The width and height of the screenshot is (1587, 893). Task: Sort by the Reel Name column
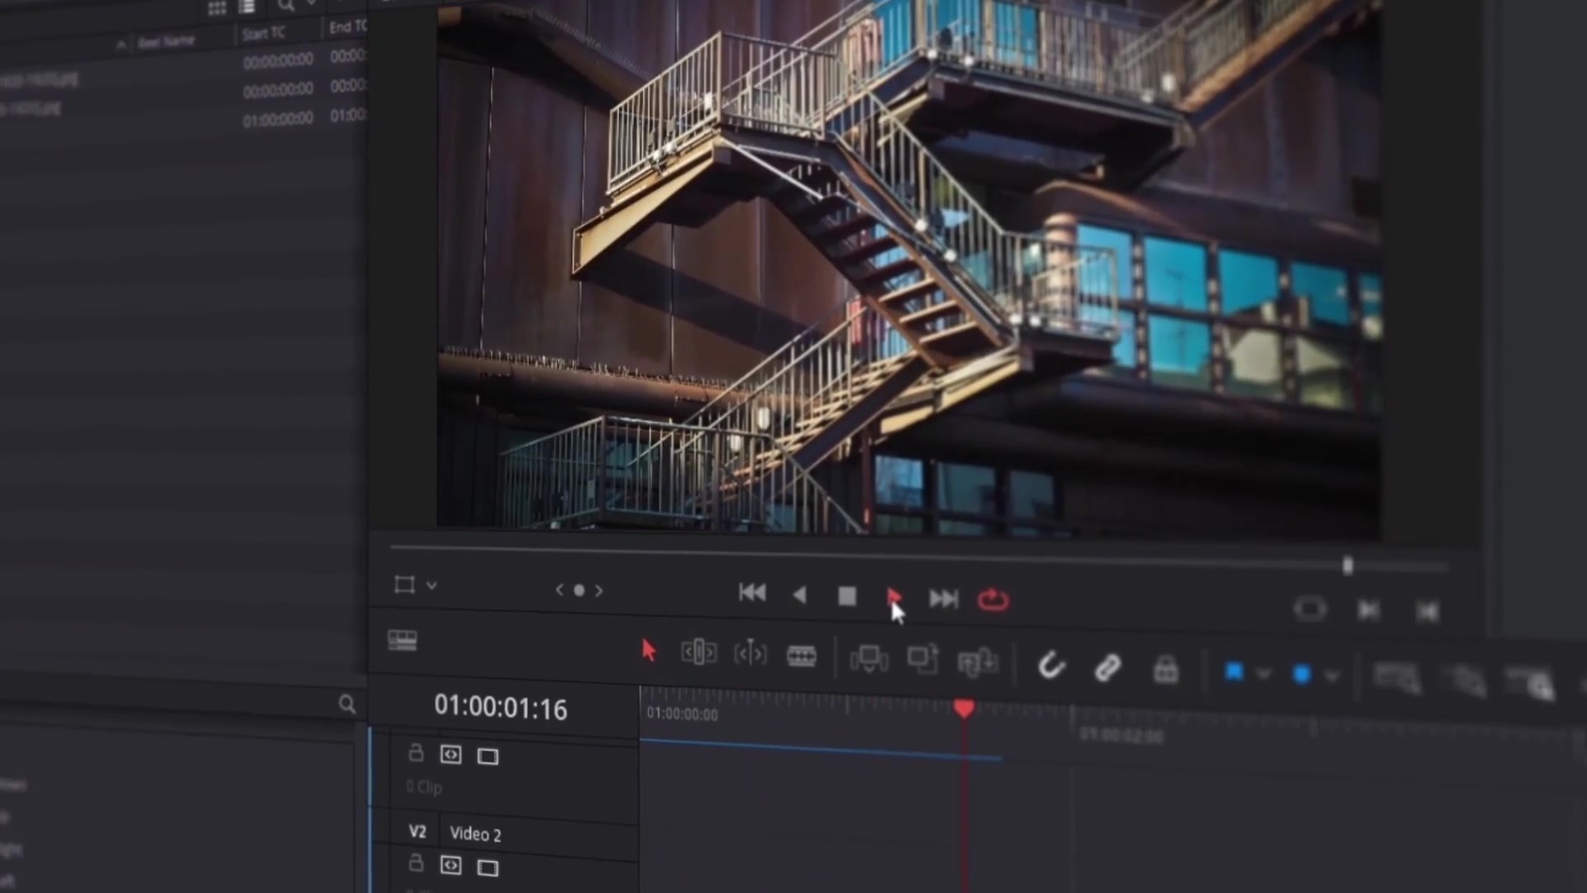pos(166,41)
